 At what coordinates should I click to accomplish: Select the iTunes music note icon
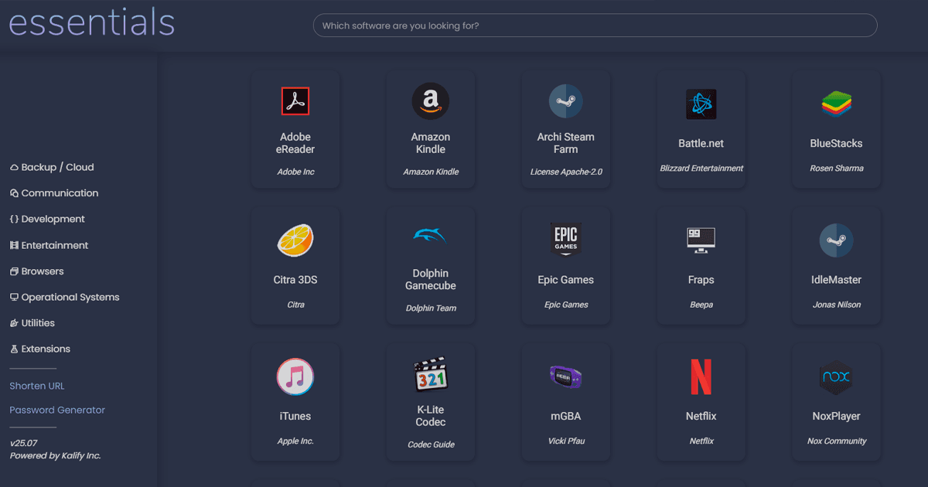(295, 377)
